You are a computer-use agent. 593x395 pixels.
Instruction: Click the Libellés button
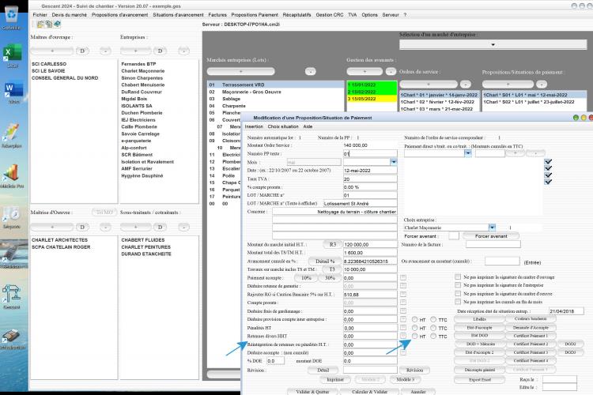click(480, 319)
